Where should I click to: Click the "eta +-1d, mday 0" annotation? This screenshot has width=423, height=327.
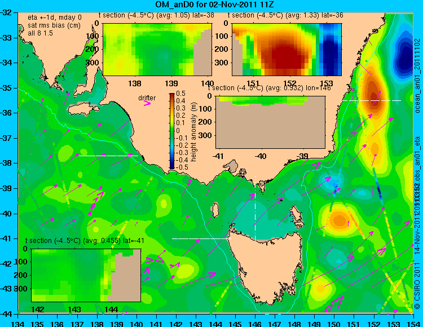pos(55,17)
